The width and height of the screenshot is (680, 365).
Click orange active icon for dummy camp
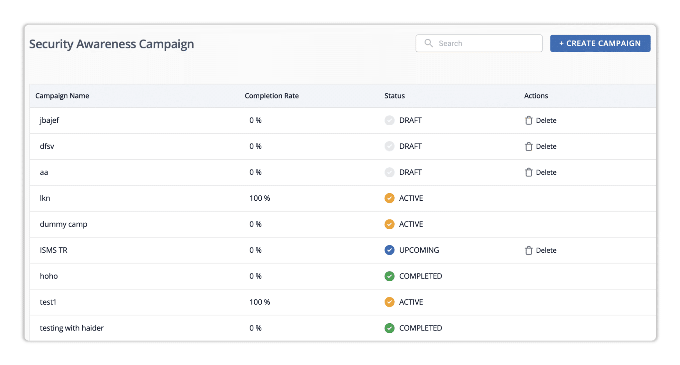(389, 224)
